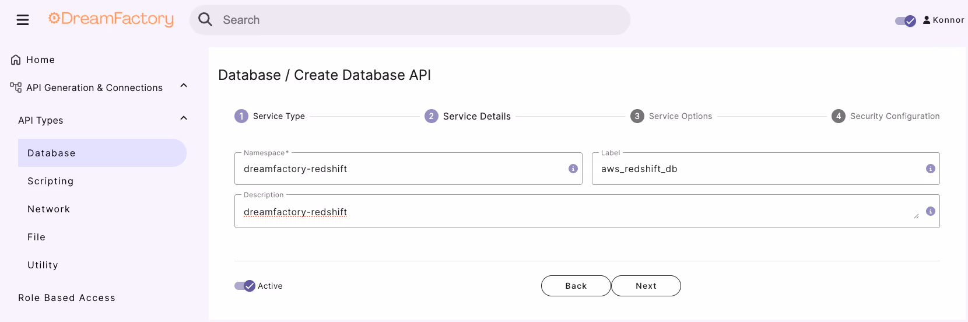
Task: Collapse API Generation & Connections section
Action: [184, 86]
